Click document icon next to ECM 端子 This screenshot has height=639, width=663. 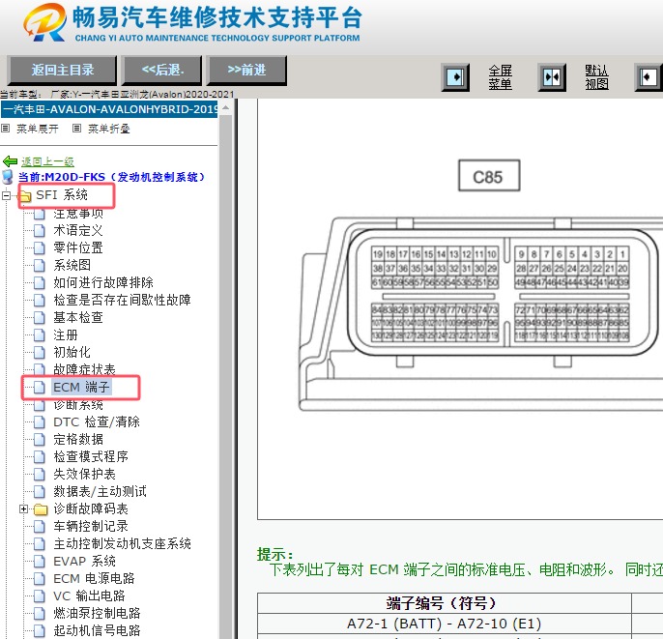click(40, 387)
